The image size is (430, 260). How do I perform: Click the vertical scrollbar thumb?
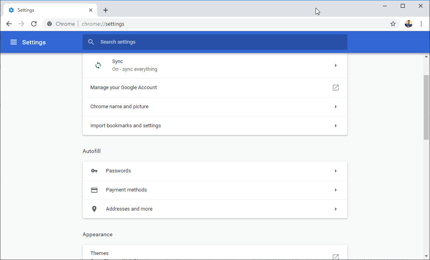click(426, 108)
